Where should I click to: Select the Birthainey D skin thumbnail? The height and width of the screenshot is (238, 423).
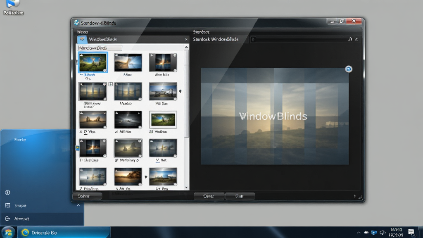tap(128, 148)
